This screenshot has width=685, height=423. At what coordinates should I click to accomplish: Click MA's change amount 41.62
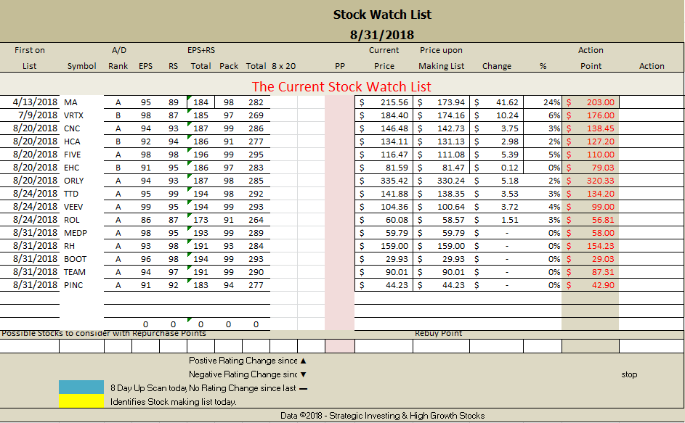point(507,102)
